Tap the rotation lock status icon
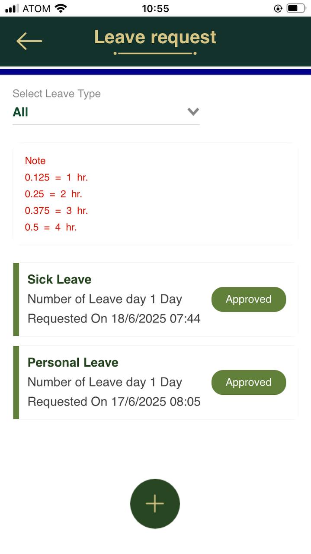311x554 pixels. pyautogui.click(x=278, y=8)
